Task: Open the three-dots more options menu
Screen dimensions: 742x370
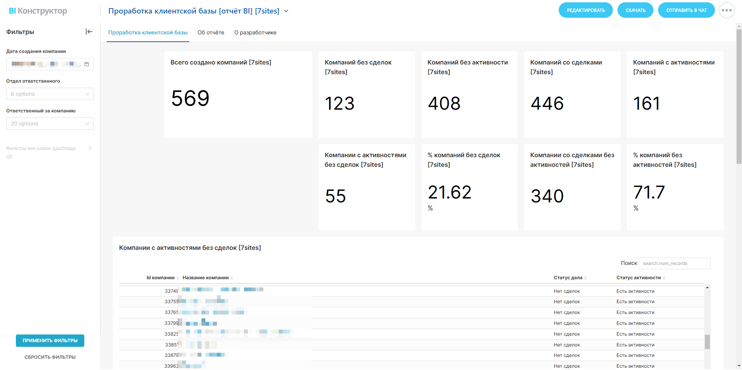Action: 727,10
